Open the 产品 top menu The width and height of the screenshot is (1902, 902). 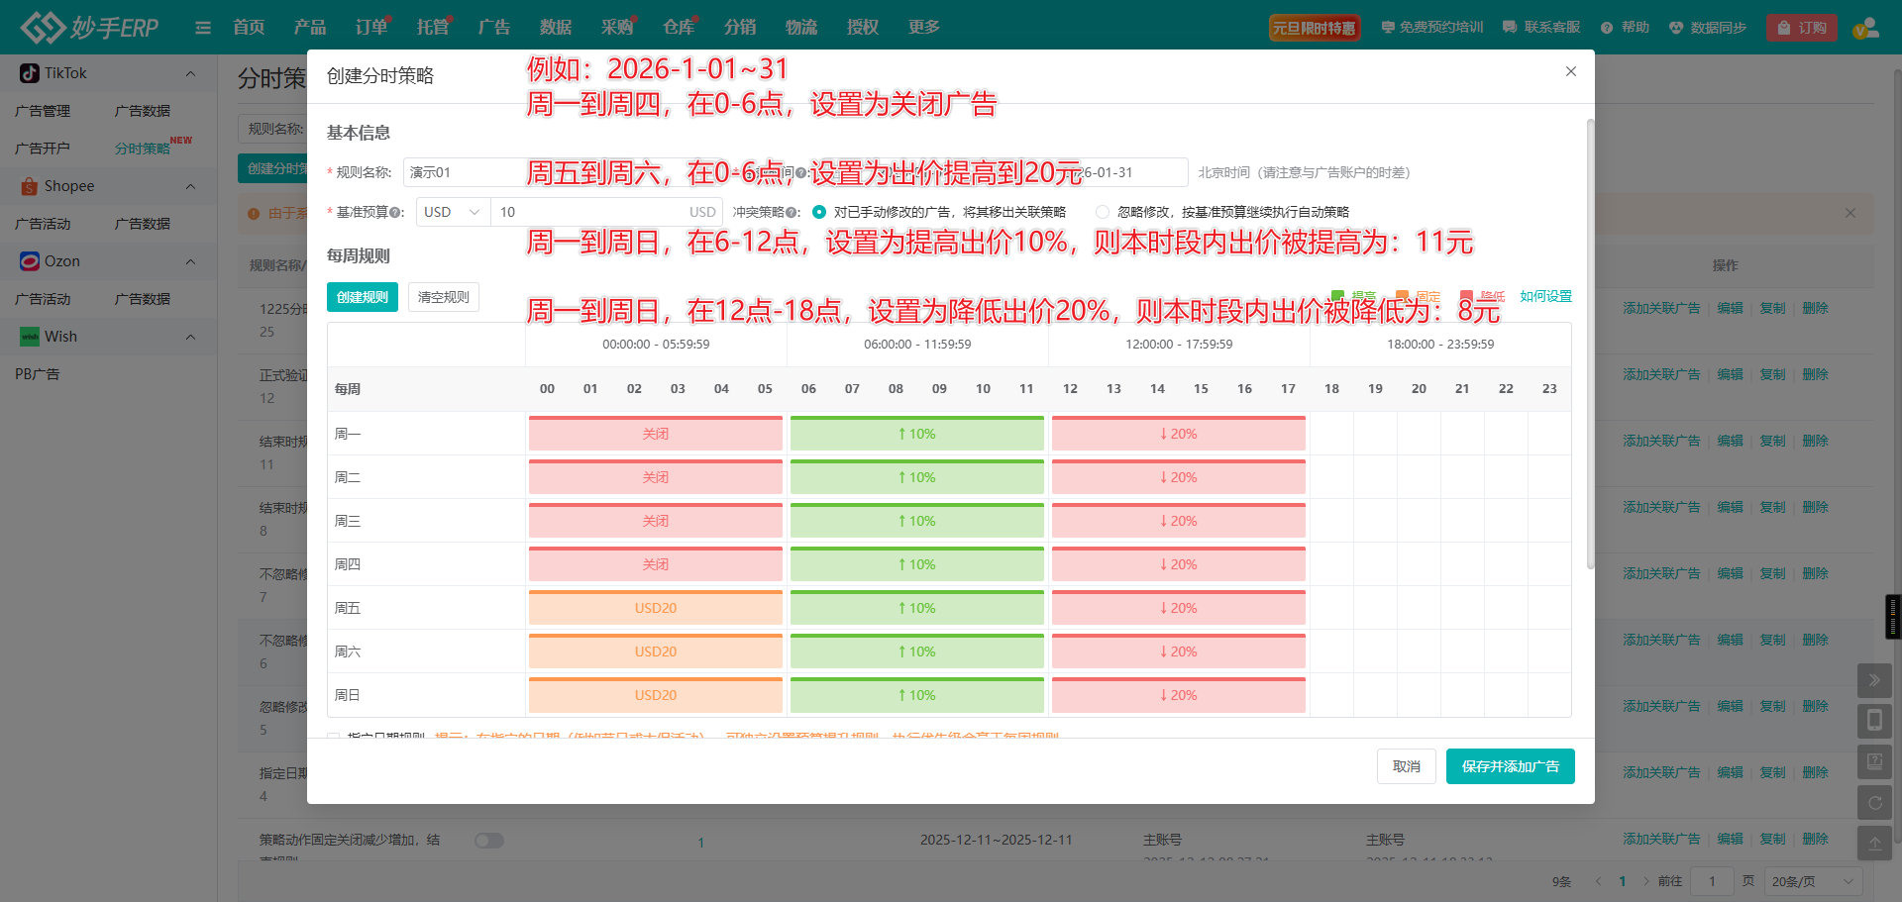pos(310,28)
